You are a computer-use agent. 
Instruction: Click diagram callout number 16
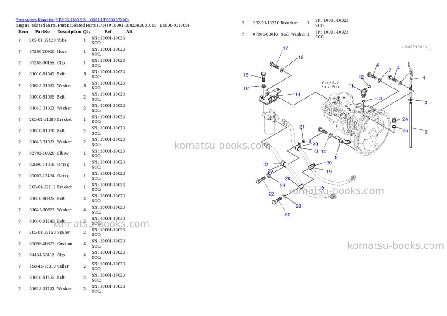pos(246,88)
